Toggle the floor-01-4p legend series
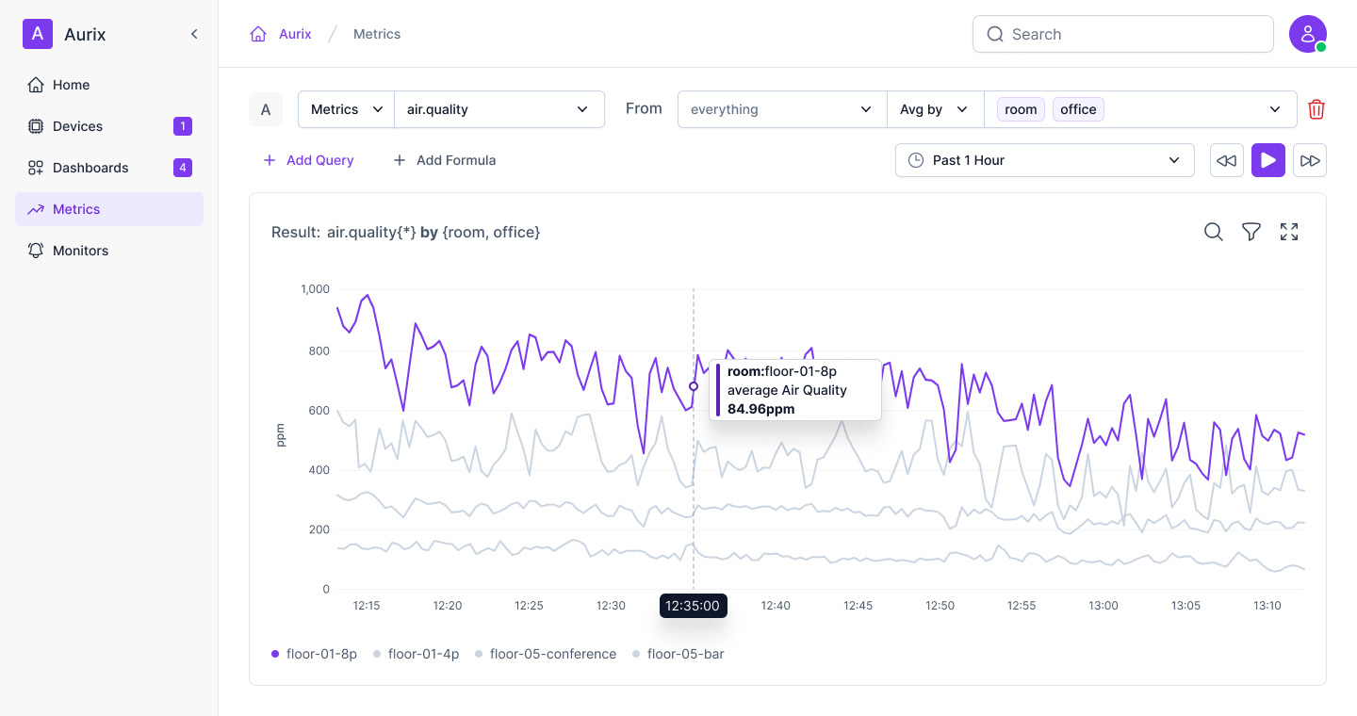Screen dimensions: 1357x716 pyautogui.click(x=416, y=654)
